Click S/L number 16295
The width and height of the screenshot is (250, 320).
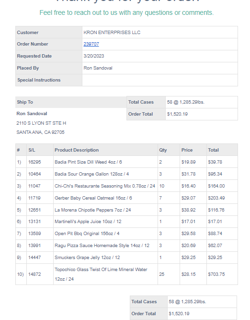click(x=34, y=162)
